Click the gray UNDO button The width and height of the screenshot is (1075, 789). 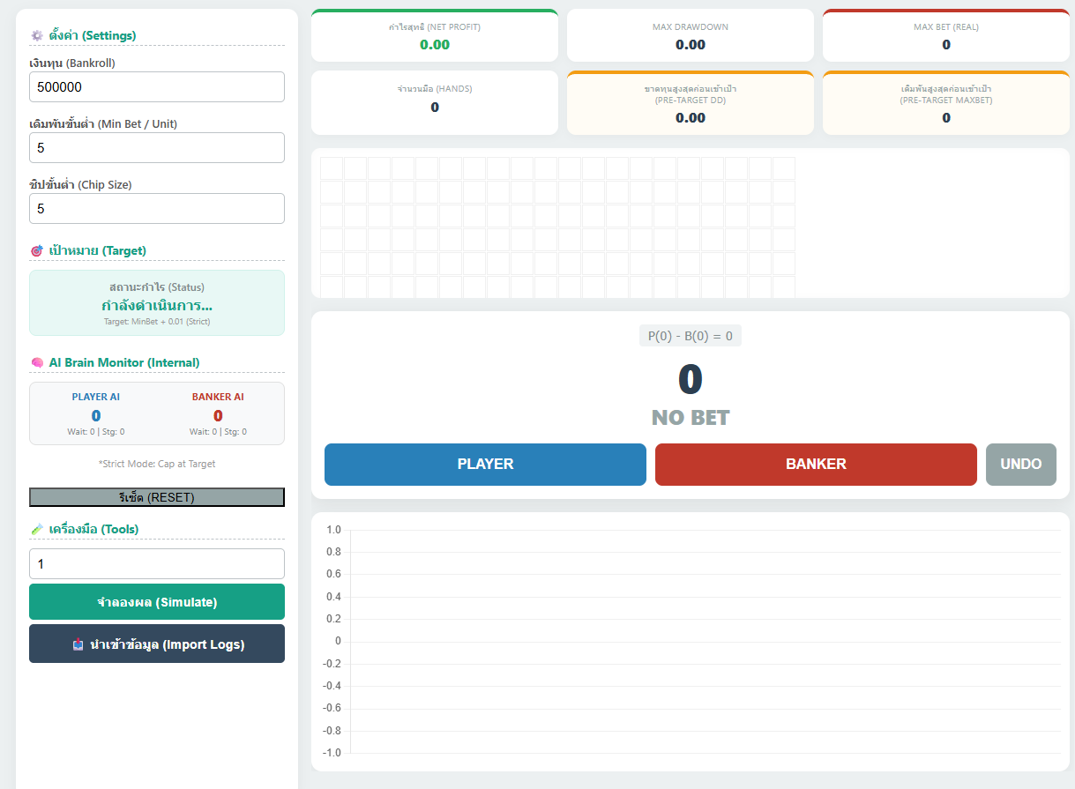pos(1020,465)
